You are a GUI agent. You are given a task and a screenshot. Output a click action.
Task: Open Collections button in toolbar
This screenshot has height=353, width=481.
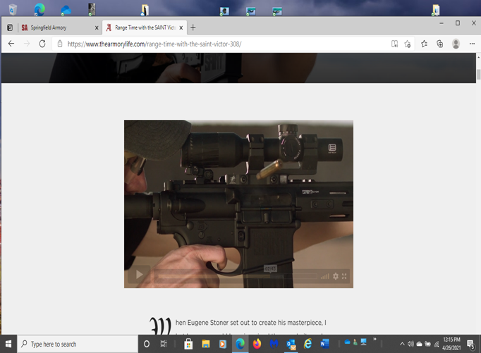click(439, 44)
